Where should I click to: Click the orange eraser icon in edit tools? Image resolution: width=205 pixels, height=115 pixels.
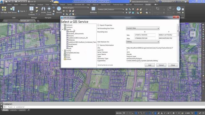tap(137, 9)
